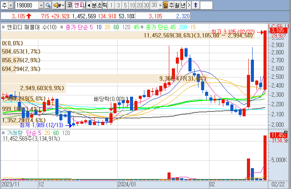The width and height of the screenshot is (291, 189).
Task: Click the grey 120 price moving-average legend
Action: click(x=126, y=27)
